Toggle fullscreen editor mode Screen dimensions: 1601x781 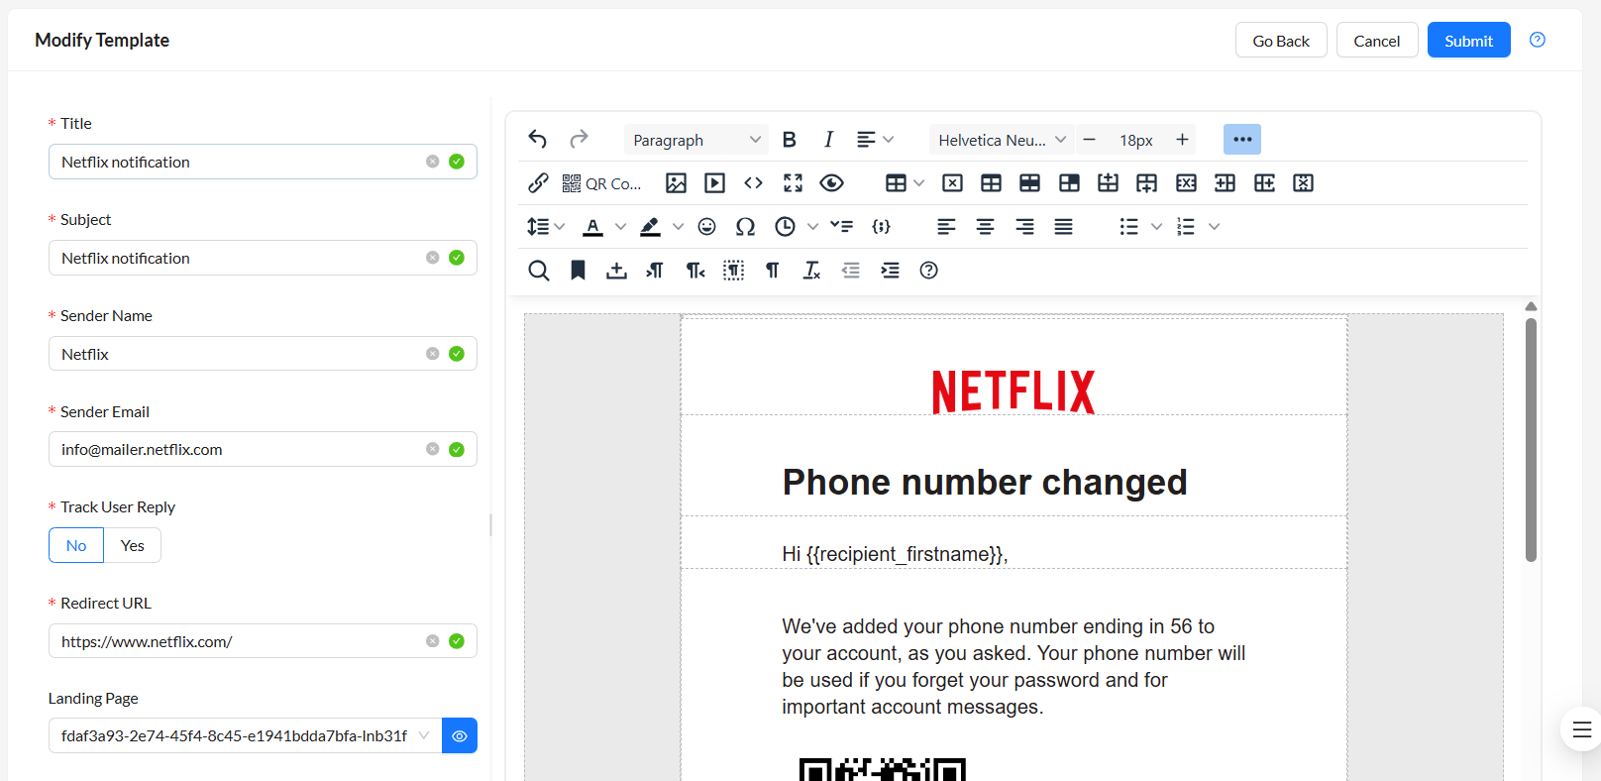(793, 183)
